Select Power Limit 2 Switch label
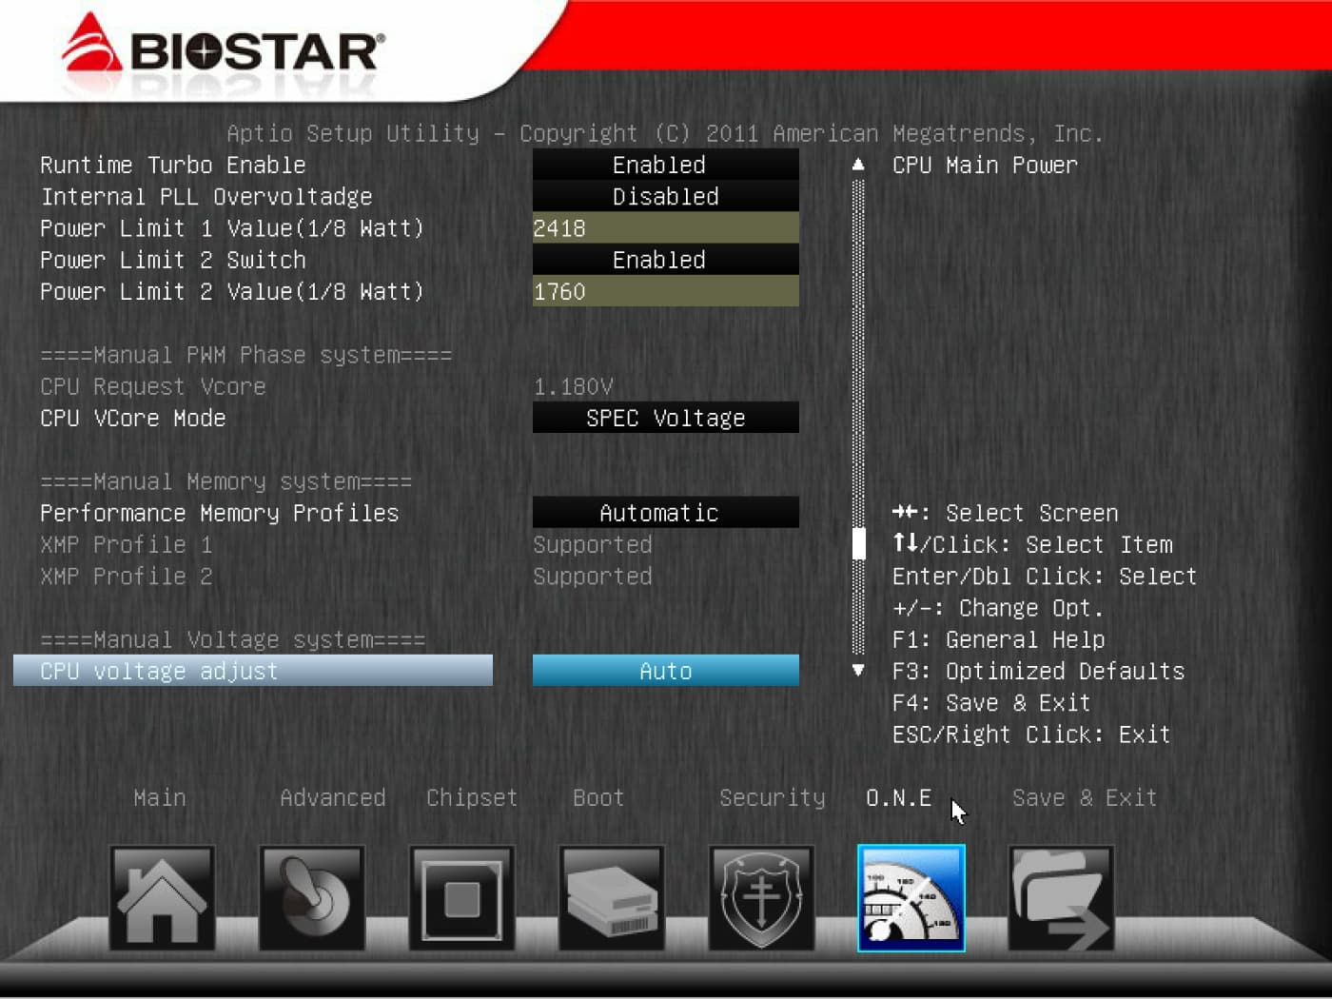 [x=173, y=260]
